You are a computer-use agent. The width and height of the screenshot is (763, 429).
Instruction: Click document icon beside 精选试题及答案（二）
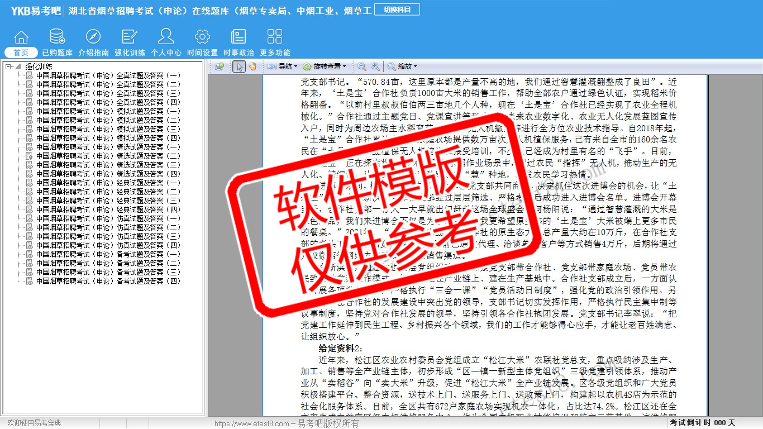(x=30, y=156)
